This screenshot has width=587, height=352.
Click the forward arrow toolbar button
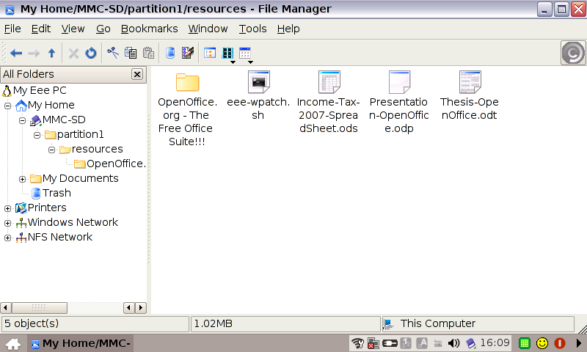34,53
